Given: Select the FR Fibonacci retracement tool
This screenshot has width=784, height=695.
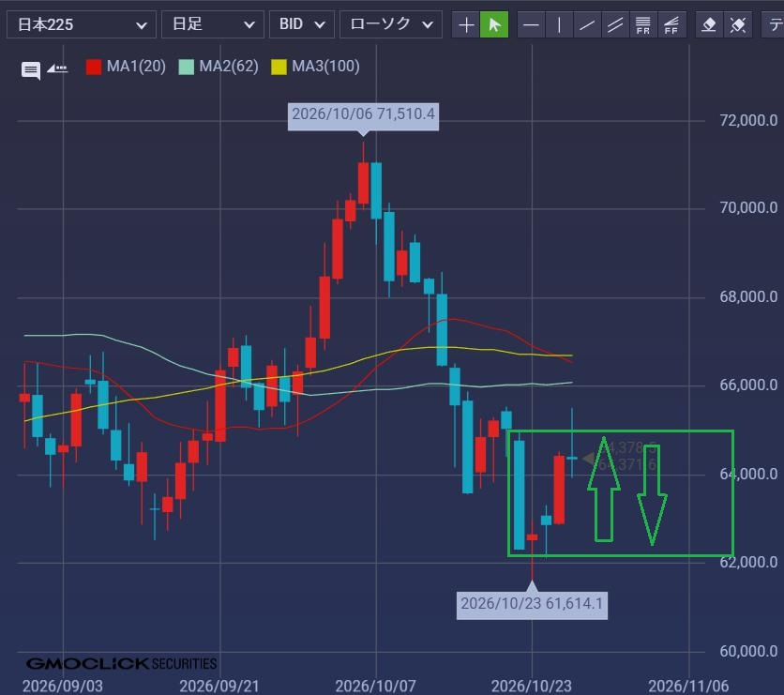Looking at the screenshot, I should [x=643, y=24].
